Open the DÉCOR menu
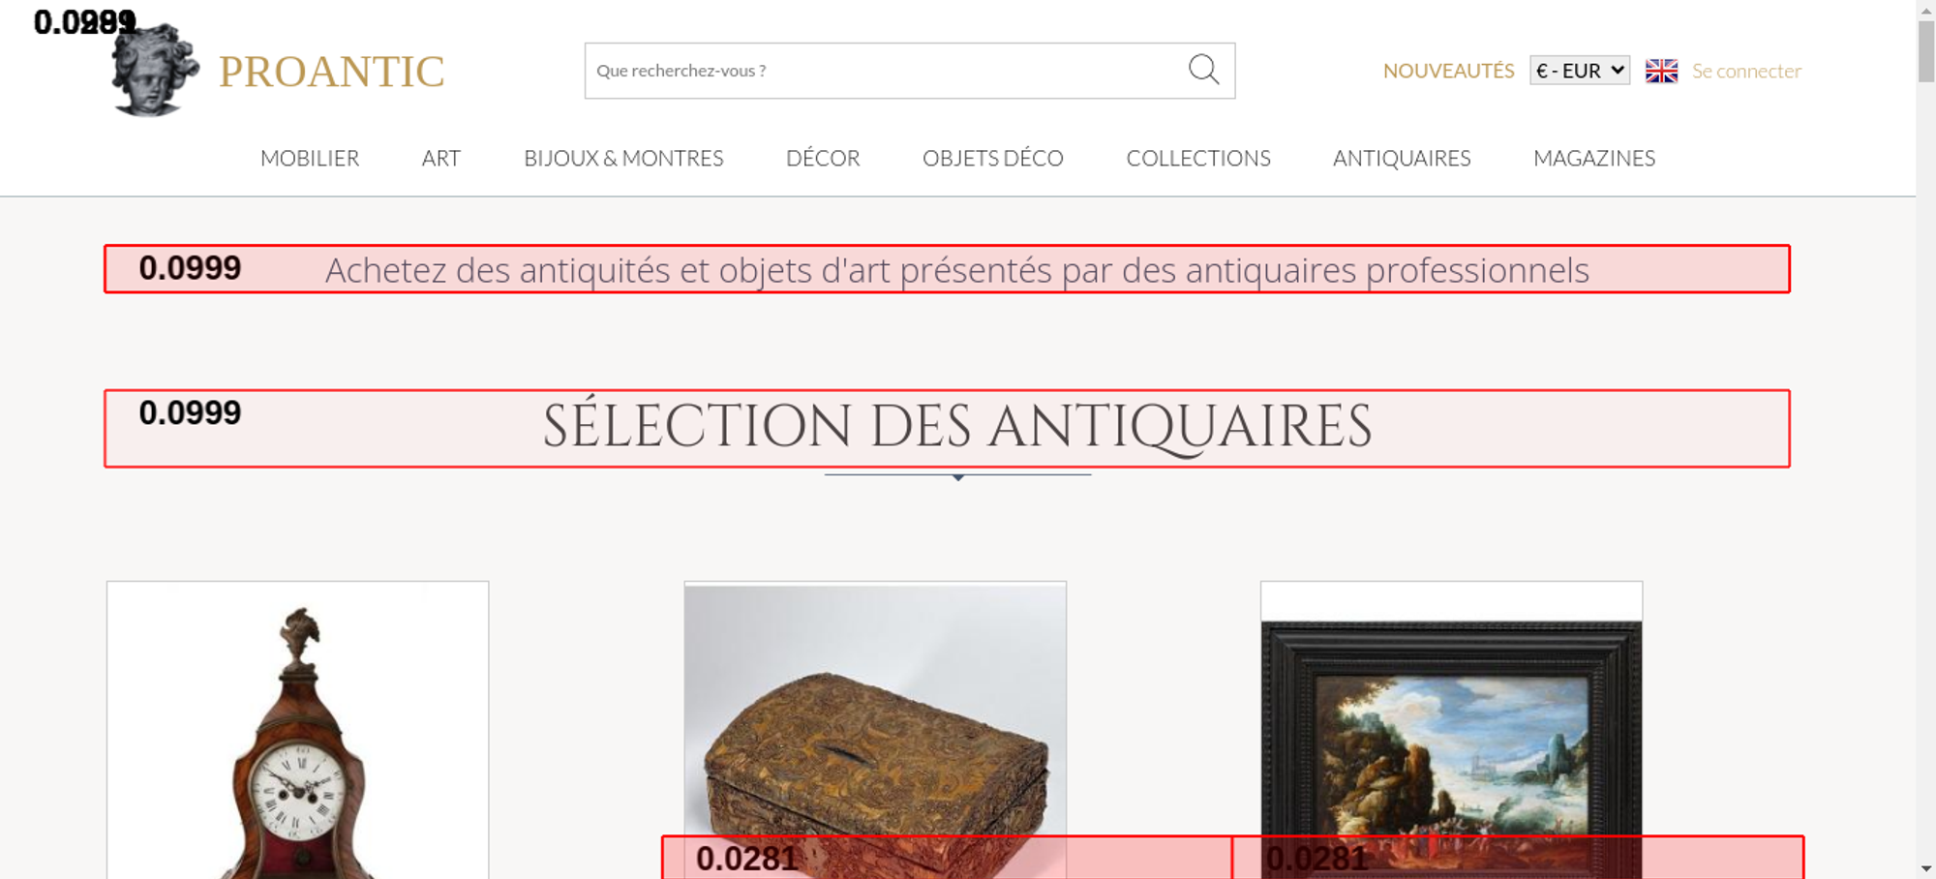The image size is (1936, 879). [823, 158]
